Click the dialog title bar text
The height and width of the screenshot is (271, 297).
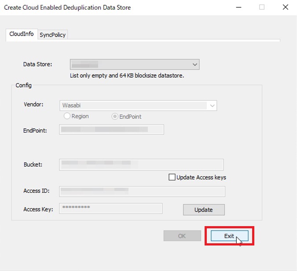click(x=67, y=7)
